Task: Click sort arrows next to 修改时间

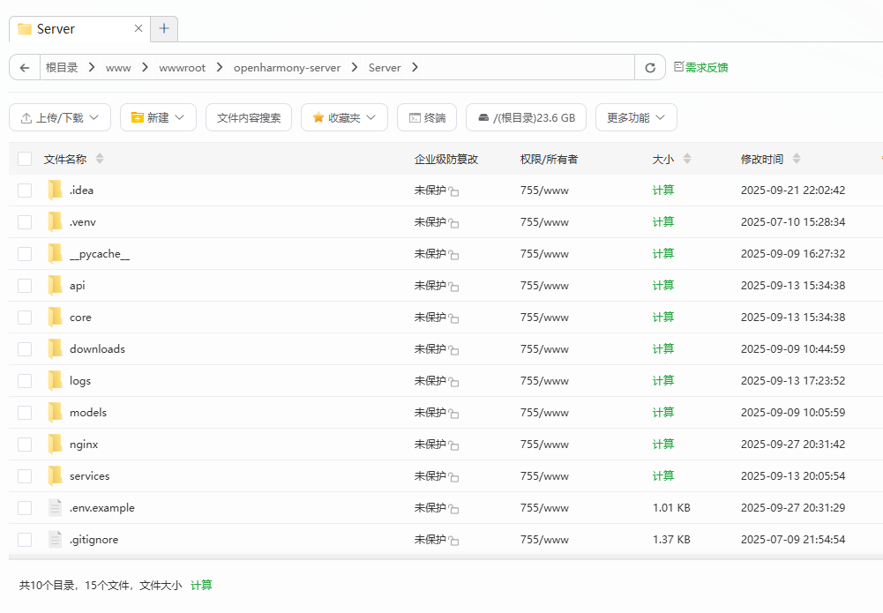Action: (x=797, y=159)
